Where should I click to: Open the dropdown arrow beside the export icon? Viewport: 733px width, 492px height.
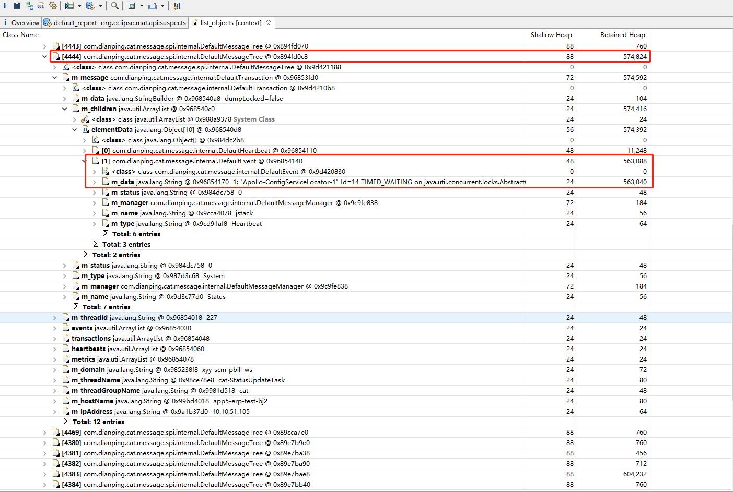162,6
